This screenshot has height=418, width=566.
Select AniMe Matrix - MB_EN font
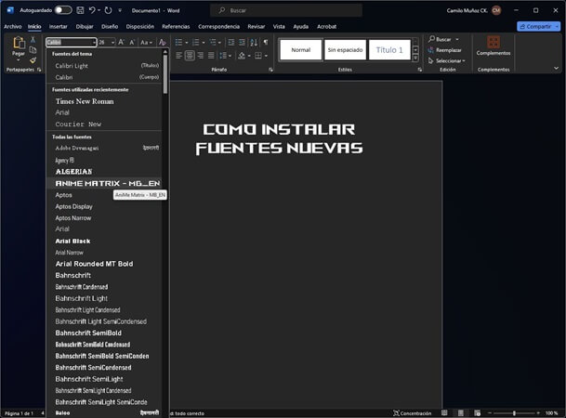tap(104, 183)
